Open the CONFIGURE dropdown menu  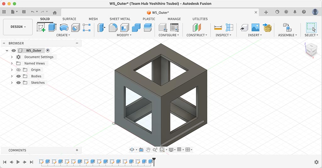[169, 35]
